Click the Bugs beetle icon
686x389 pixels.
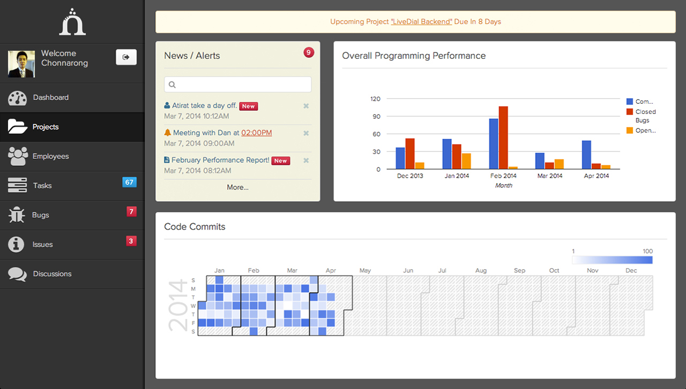(17, 215)
